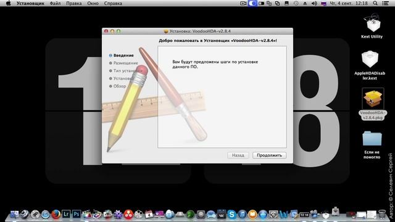The image size is (395, 222).
Task: Click the volume icon in menu bar
Action: [314, 3]
